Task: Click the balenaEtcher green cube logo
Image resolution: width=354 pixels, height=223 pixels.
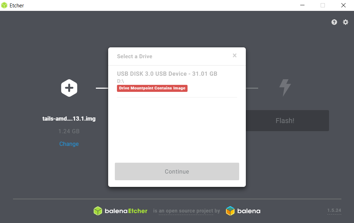Action: [98, 211]
